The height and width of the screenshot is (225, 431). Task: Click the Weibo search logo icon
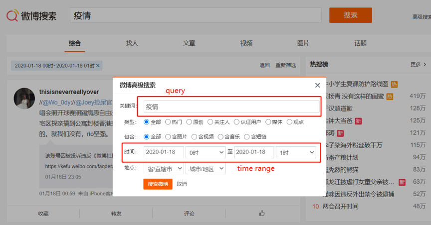tap(12, 15)
